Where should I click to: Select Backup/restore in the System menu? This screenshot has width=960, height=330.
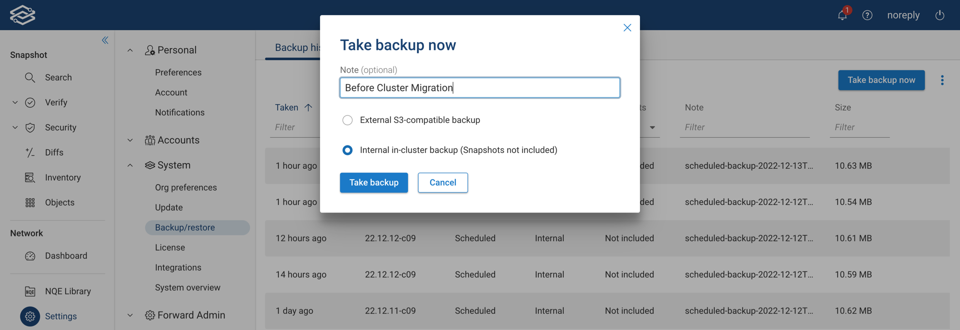197,227
